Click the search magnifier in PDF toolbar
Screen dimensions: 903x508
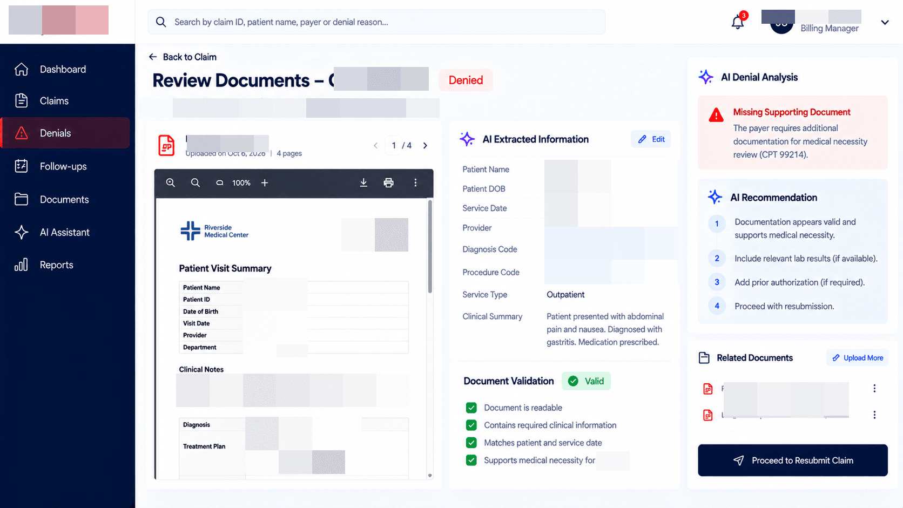pos(196,183)
